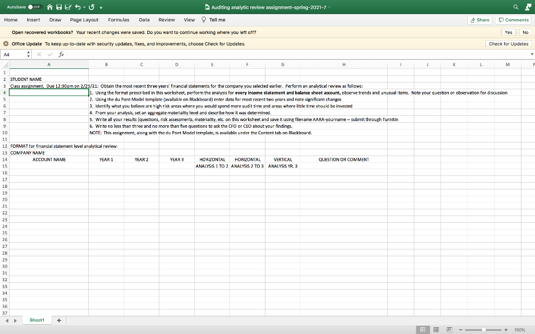
Task: Click the YEAR 3 cell
Action: pos(177,160)
